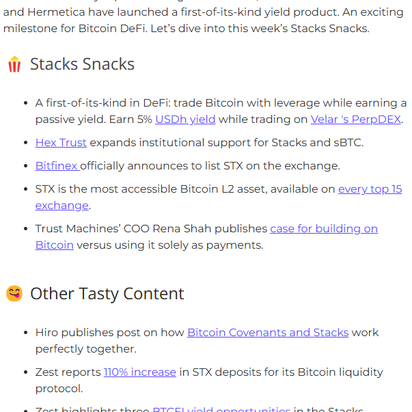Click the Stacks Snacks heading
The height and width of the screenshot is (412, 412).
click(x=82, y=64)
